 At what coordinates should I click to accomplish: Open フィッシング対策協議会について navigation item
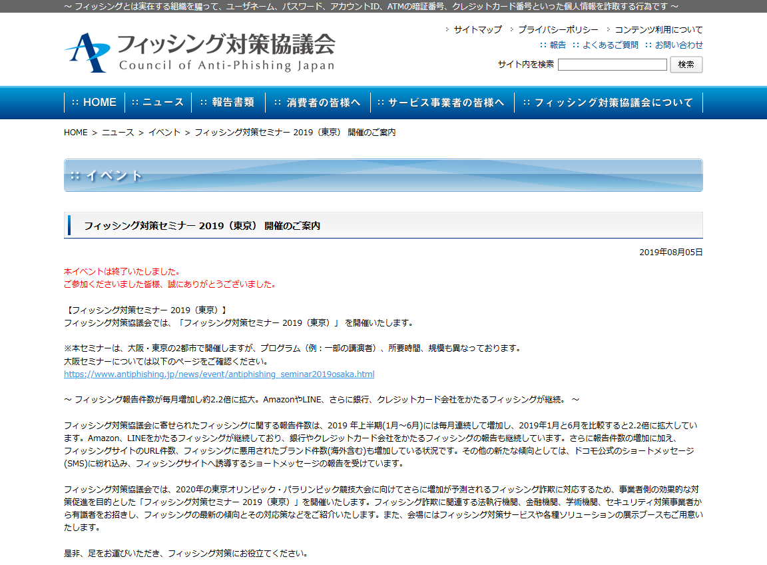tap(609, 103)
